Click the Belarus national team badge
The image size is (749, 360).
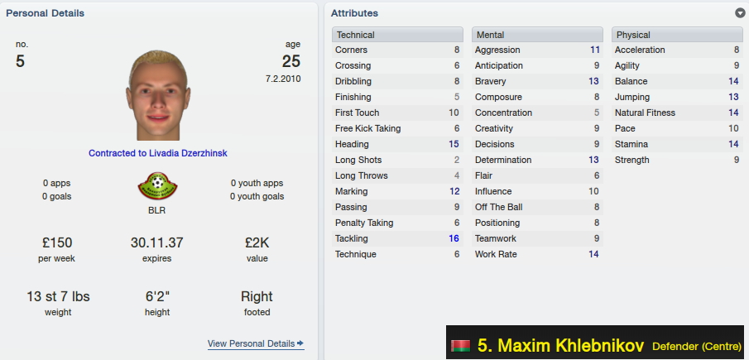point(157,185)
